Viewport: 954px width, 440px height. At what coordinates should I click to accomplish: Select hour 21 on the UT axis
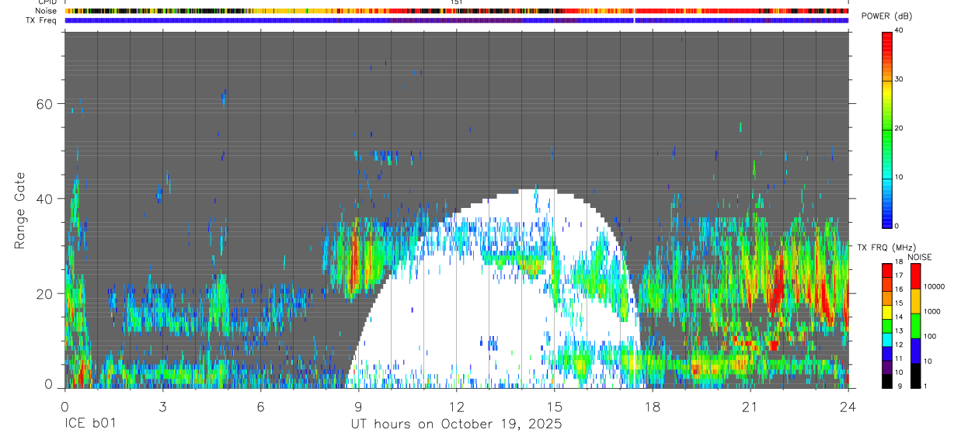(x=750, y=406)
